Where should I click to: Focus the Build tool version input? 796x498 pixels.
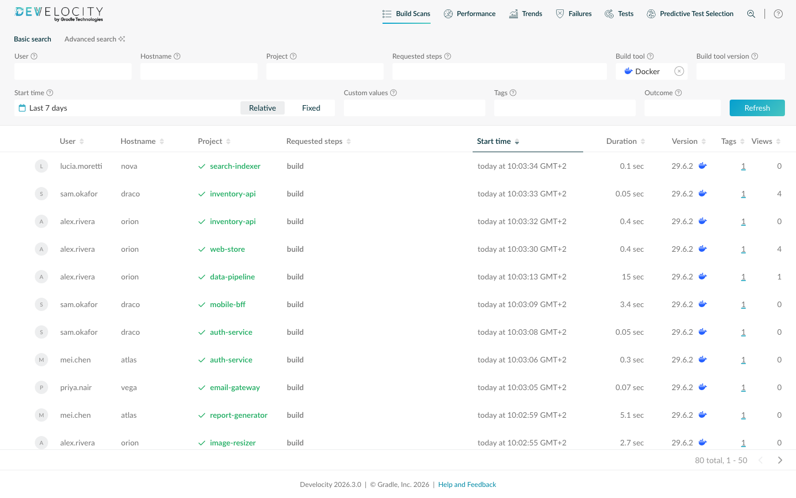click(x=741, y=71)
